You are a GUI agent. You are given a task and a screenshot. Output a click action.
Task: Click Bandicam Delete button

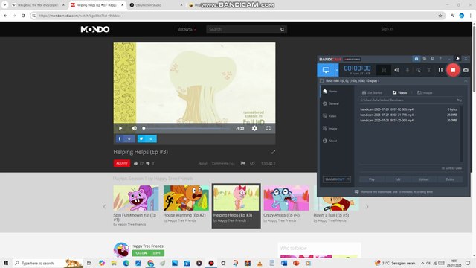click(x=450, y=179)
